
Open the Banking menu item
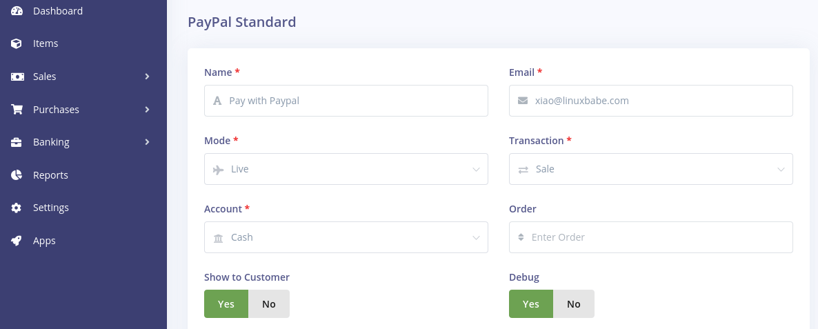tap(51, 142)
